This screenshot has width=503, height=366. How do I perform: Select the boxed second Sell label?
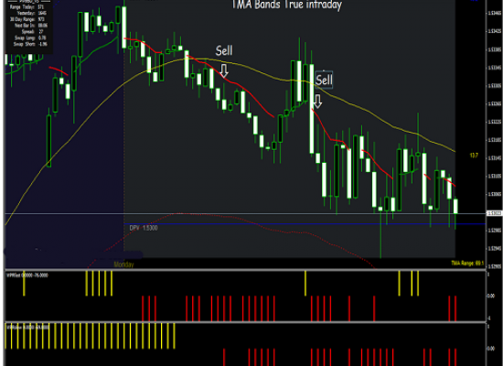click(x=324, y=80)
